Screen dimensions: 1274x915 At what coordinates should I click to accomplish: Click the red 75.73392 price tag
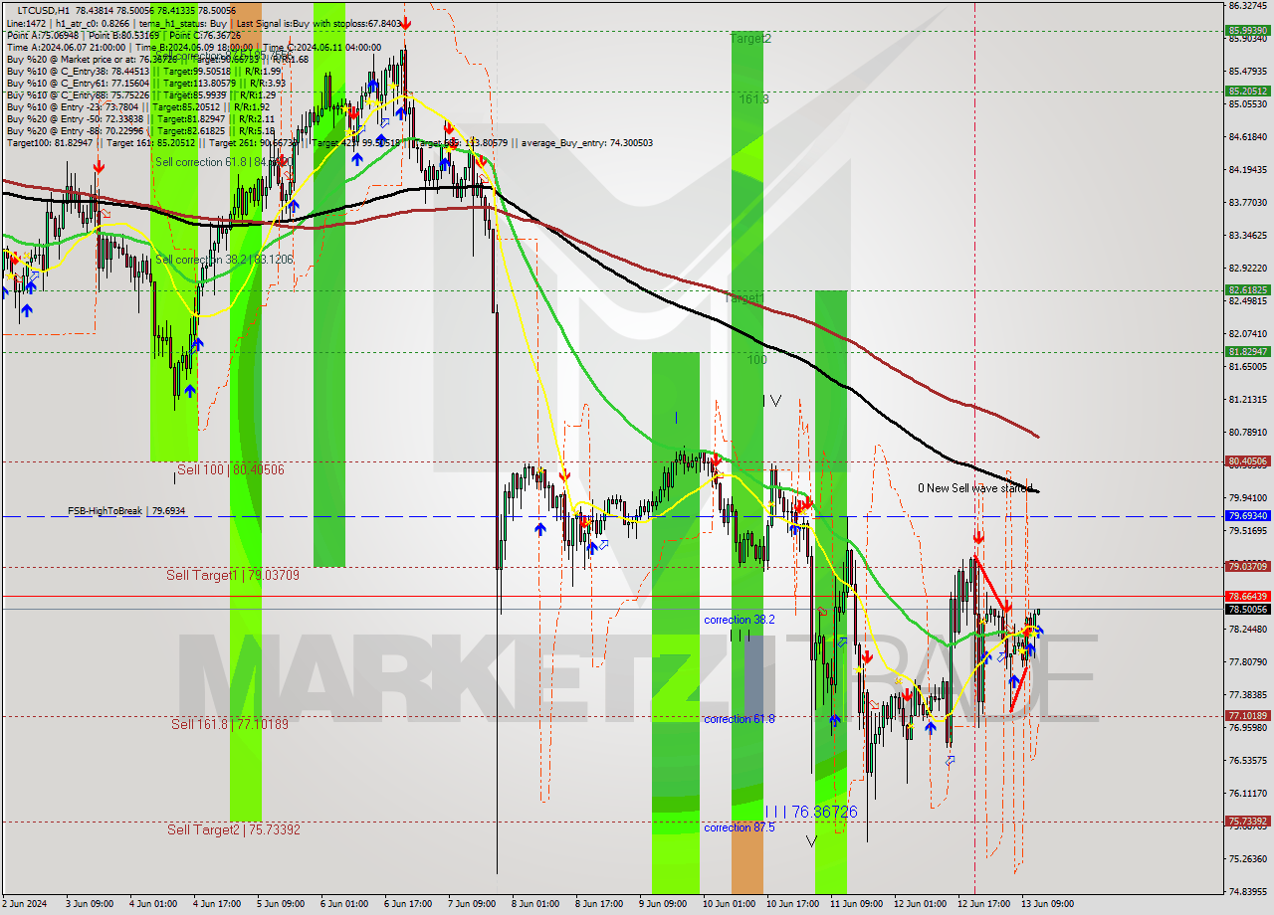(x=1247, y=822)
